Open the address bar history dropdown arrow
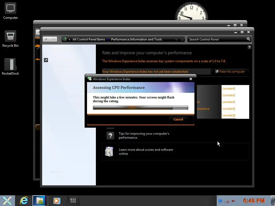This screenshot has height=206, width=275. pos(176,40)
